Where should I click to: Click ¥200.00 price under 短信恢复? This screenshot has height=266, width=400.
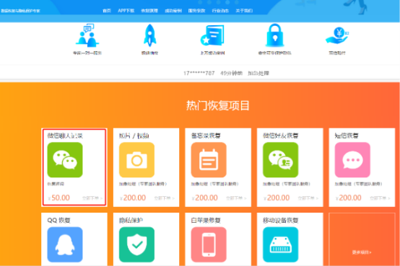tap(348, 198)
